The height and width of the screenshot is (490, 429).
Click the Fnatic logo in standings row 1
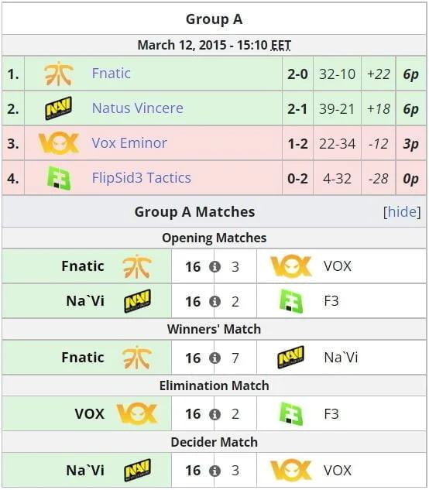(59, 74)
